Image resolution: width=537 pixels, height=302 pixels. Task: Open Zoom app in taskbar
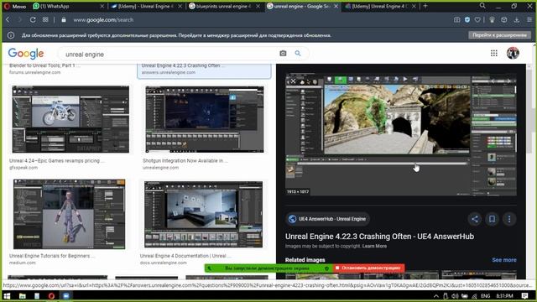pyautogui.click(x=66, y=296)
